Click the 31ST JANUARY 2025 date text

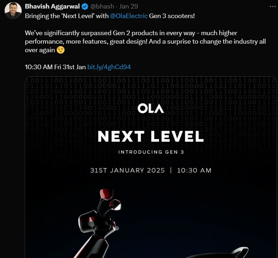click(128, 170)
